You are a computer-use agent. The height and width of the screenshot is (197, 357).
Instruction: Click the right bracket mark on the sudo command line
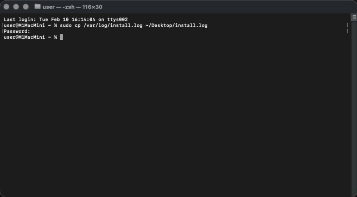347,25
